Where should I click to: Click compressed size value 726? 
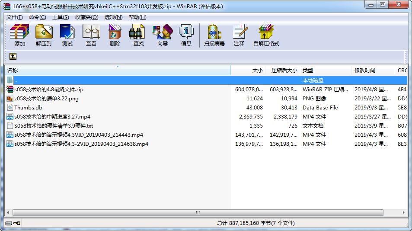tap(293, 125)
